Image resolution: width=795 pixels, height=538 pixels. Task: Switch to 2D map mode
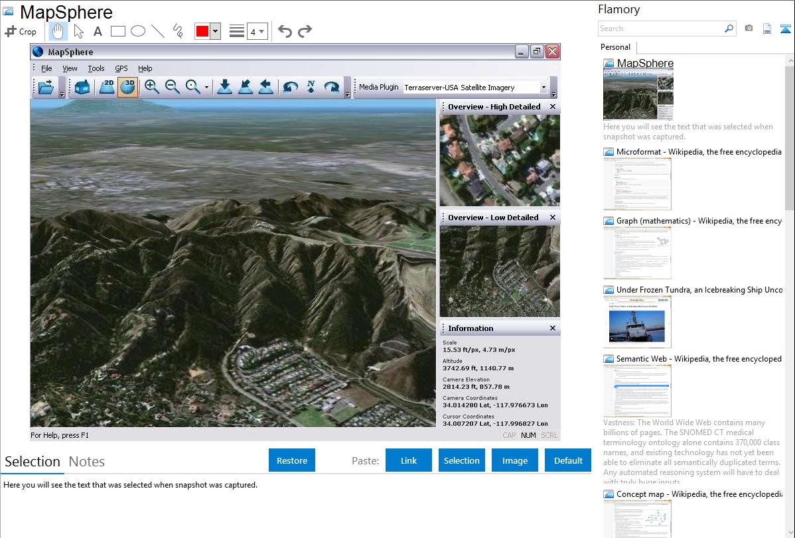coord(107,87)
